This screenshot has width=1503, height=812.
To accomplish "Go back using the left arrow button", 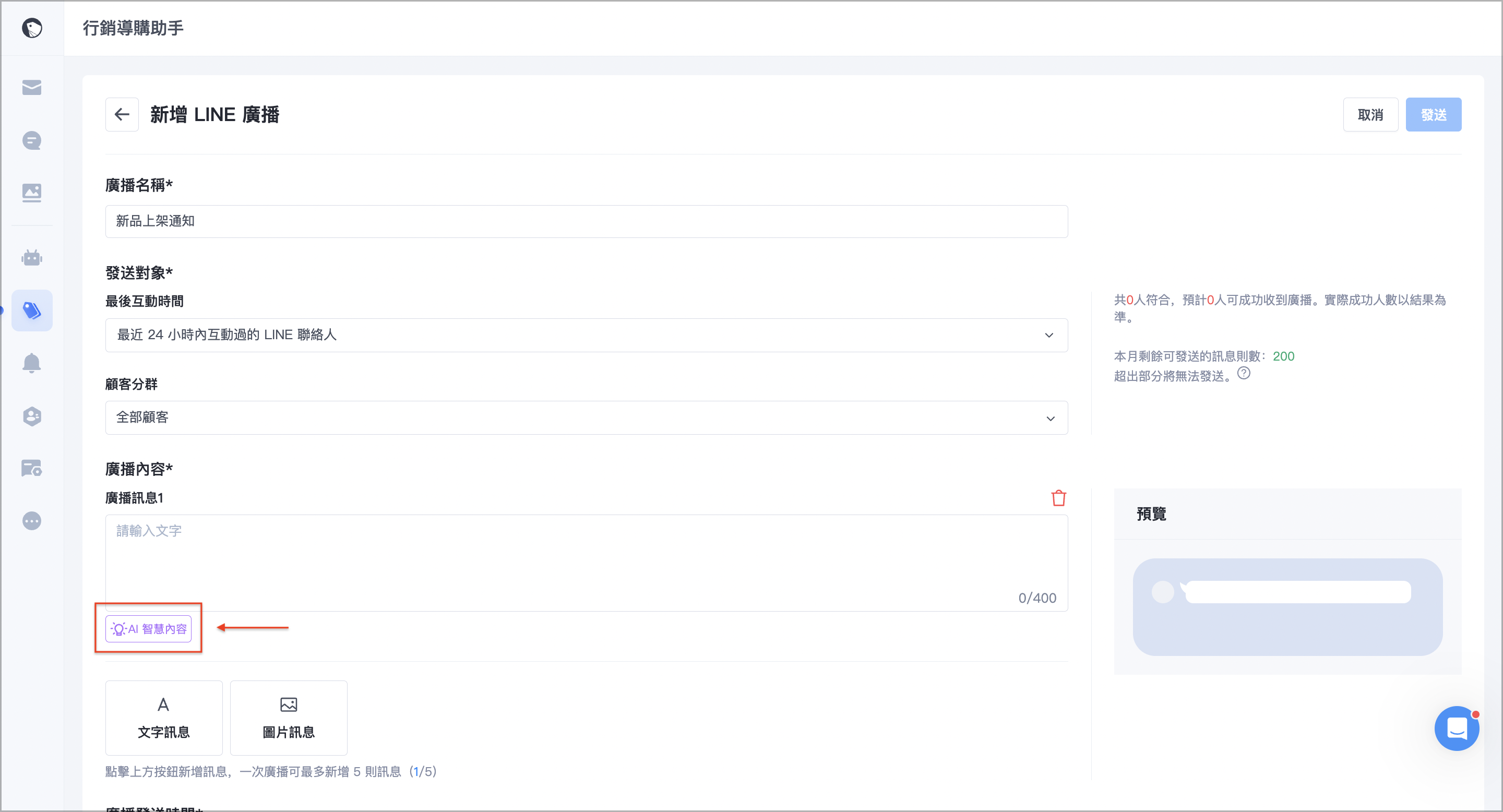I will point(122,114).
